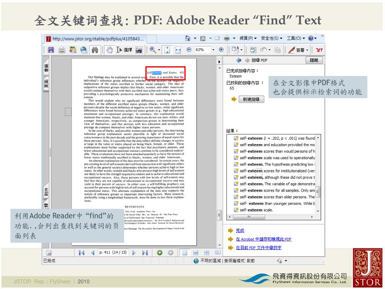Screen dimensions: 385x289
Task: Click the results list vertical scrollbar thumb
Action: [318, 192]
